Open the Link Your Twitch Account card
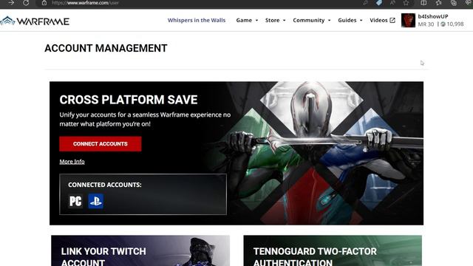Image resolution: width=473 pixels, height=266 pixels. (x=140, y=250)
